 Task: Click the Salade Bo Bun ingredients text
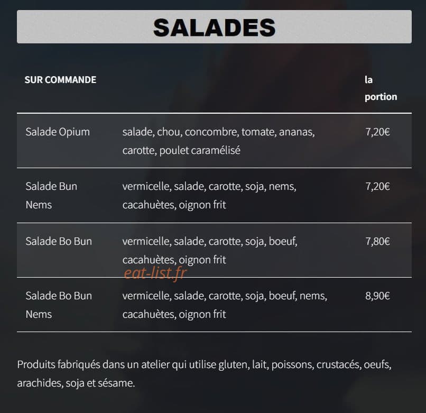click(x=210, y=251)
